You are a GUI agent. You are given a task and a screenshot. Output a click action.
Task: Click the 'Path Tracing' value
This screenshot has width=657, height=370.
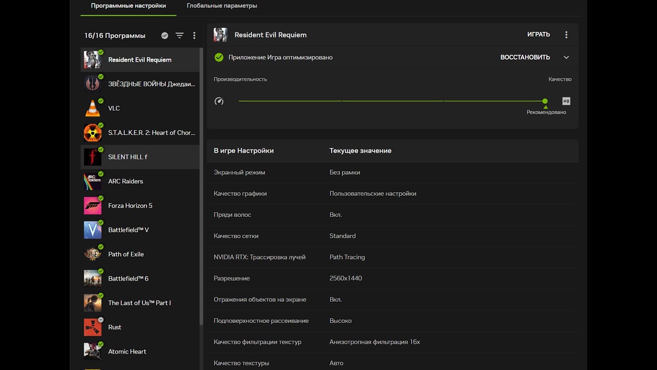[347, 257]
